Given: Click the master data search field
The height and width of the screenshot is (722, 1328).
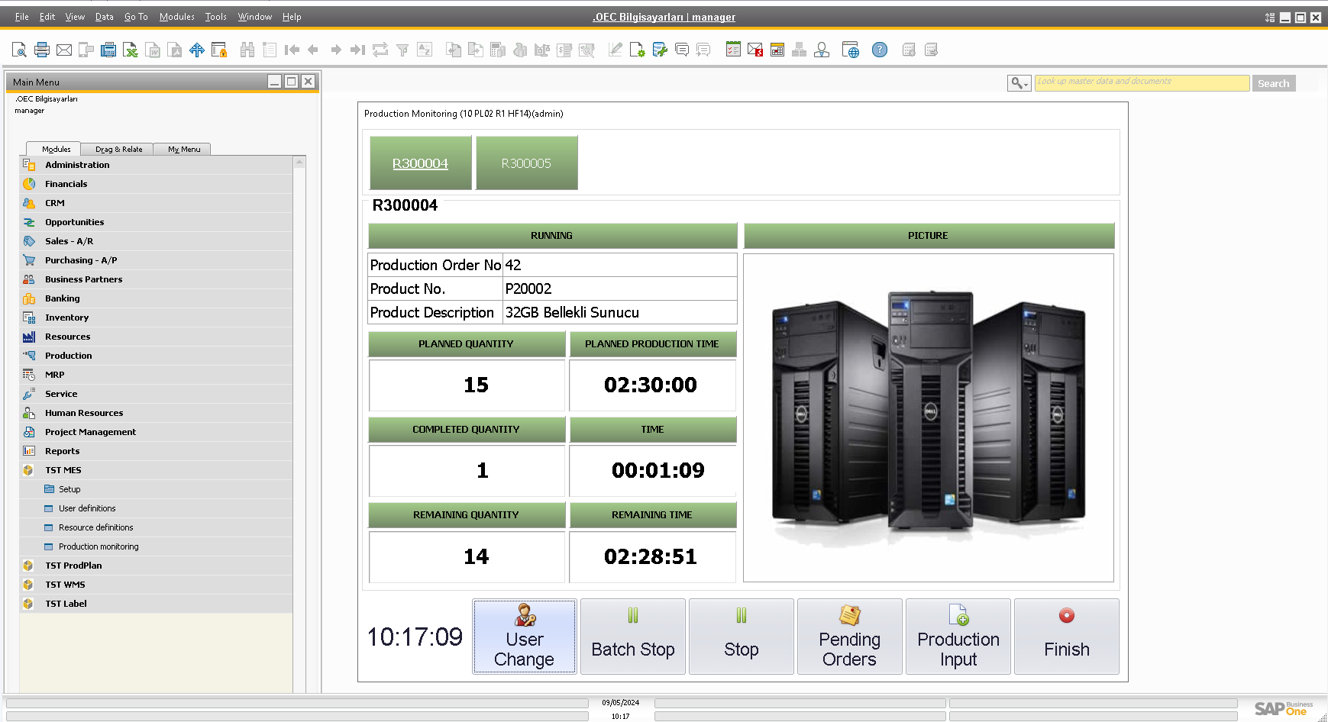Looking at the screenshot, I should pos(1141,83).
